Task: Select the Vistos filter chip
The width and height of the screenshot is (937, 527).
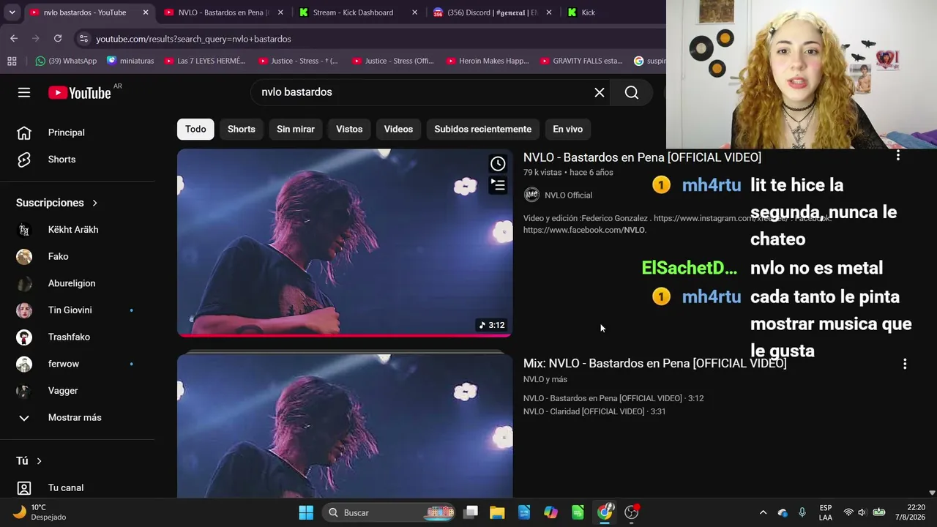Action: point(349,129)
